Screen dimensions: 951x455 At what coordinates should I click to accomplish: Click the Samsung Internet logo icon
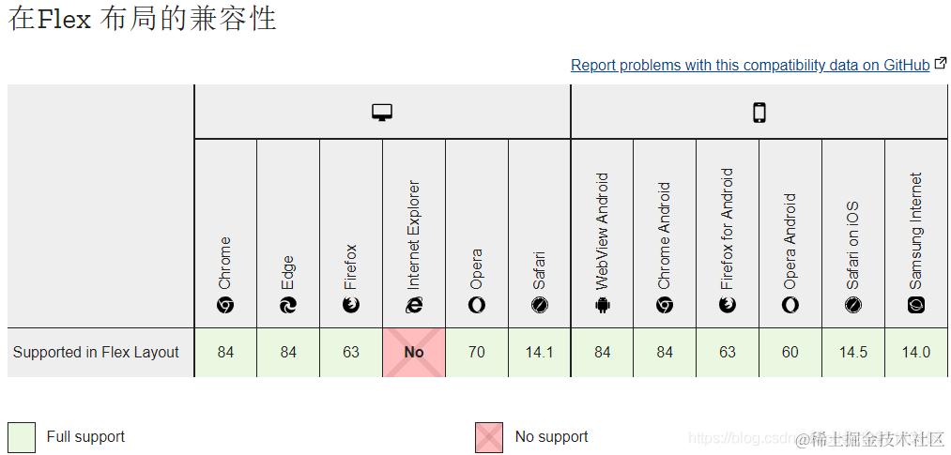(x=916, y=306)
